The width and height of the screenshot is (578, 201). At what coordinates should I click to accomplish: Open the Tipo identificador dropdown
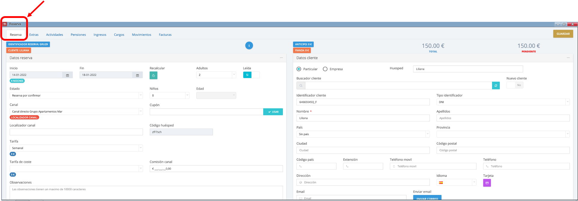[x=503, y=102]
